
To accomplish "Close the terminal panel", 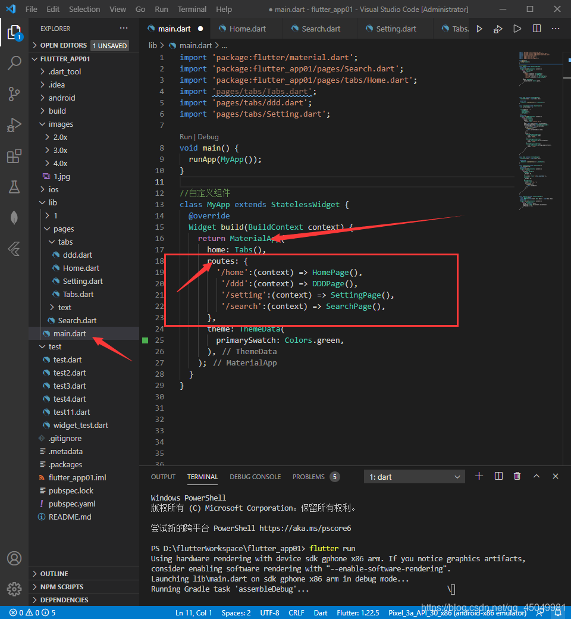I will point(556,477).
